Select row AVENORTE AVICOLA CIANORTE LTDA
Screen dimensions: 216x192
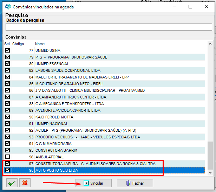click(104, 110)
